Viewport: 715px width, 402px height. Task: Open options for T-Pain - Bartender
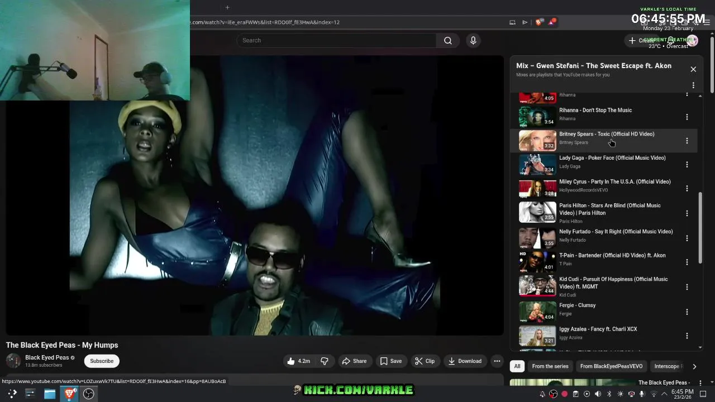687,262
